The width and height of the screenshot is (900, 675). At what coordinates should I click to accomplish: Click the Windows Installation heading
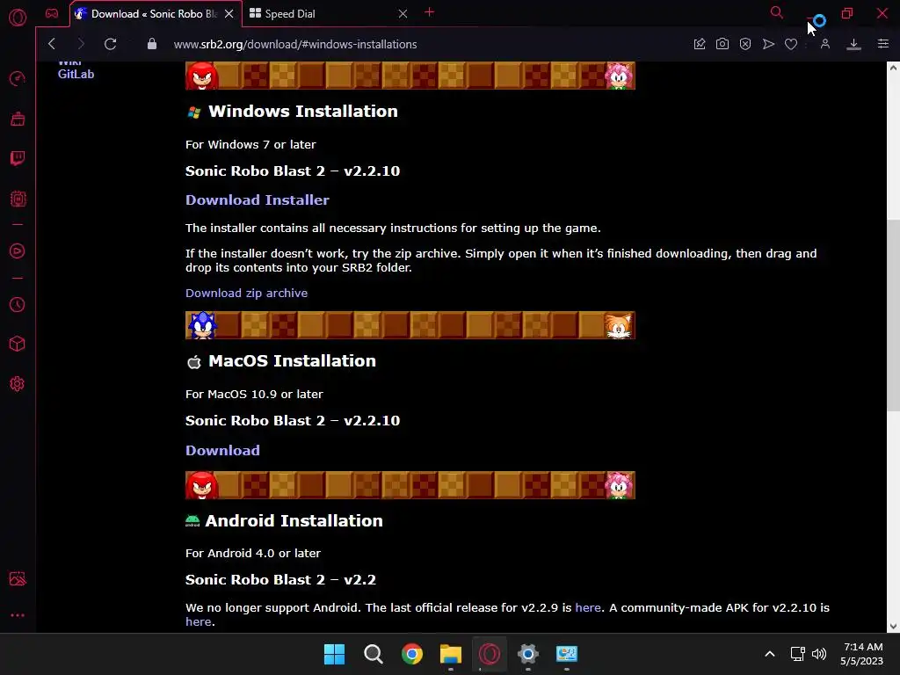pos(303,111)
